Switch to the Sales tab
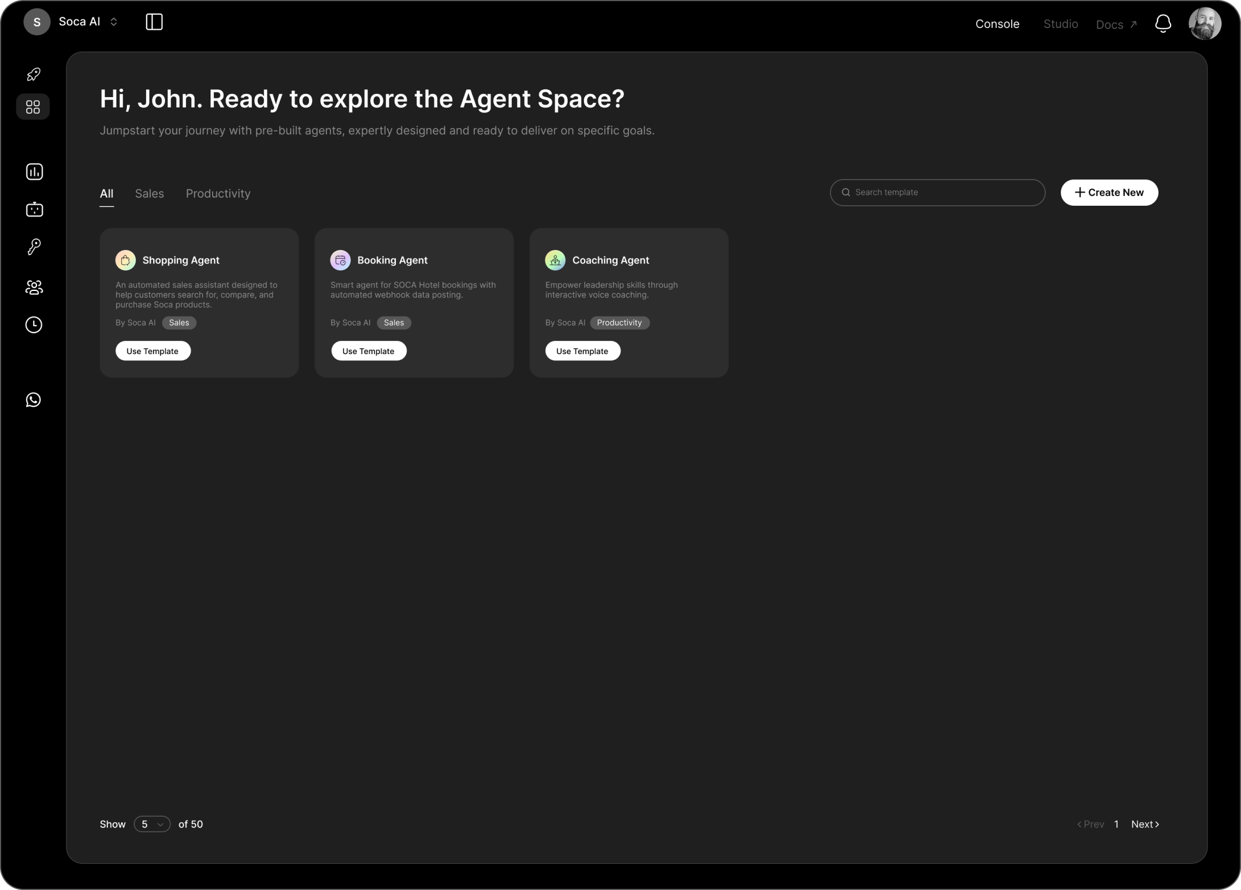 (150, 194)
